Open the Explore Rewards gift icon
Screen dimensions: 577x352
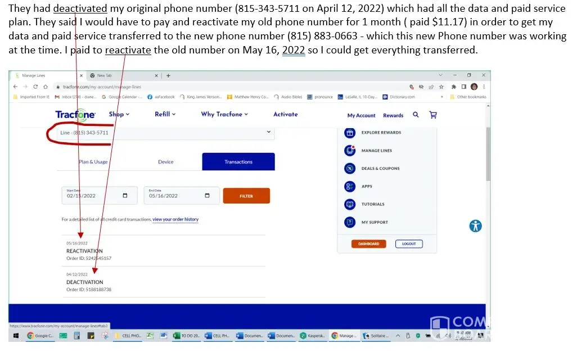[350, 133]
